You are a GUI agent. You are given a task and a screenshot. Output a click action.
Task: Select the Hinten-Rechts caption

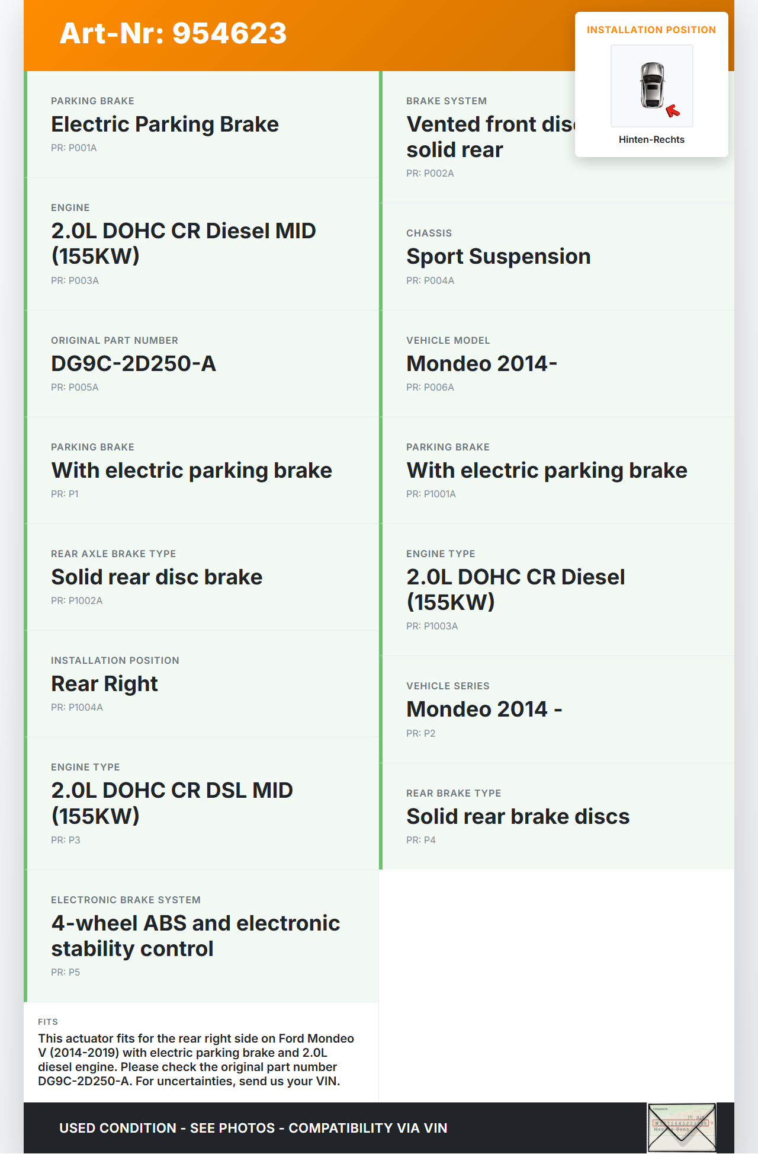point(651,139)
